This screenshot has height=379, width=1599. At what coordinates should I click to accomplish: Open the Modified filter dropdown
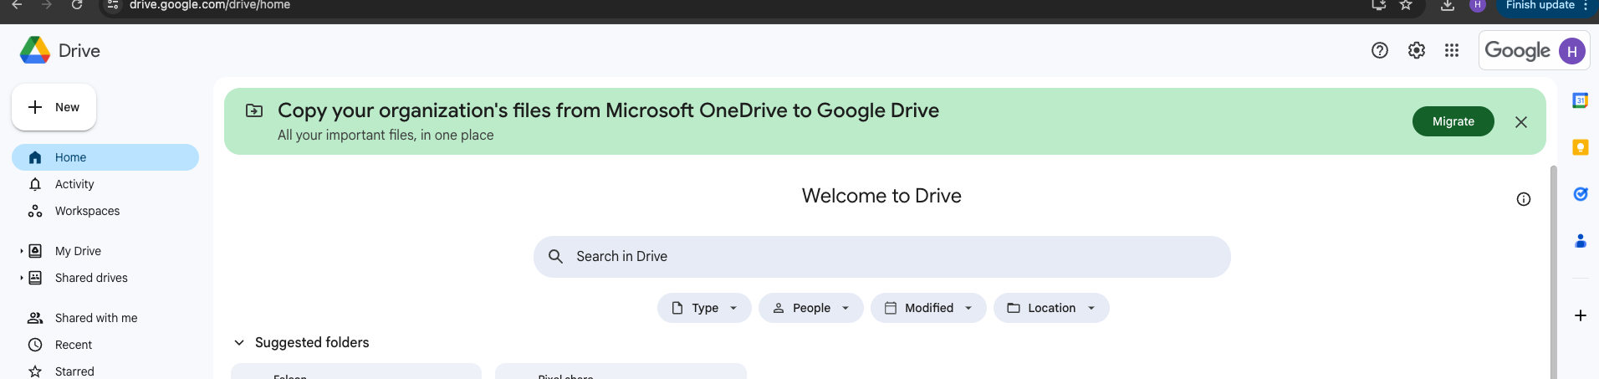pyautogui.click(x=928, y=308)
